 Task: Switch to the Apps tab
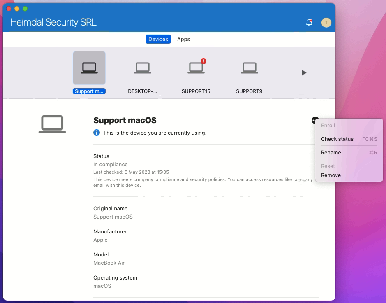point(183,39)
